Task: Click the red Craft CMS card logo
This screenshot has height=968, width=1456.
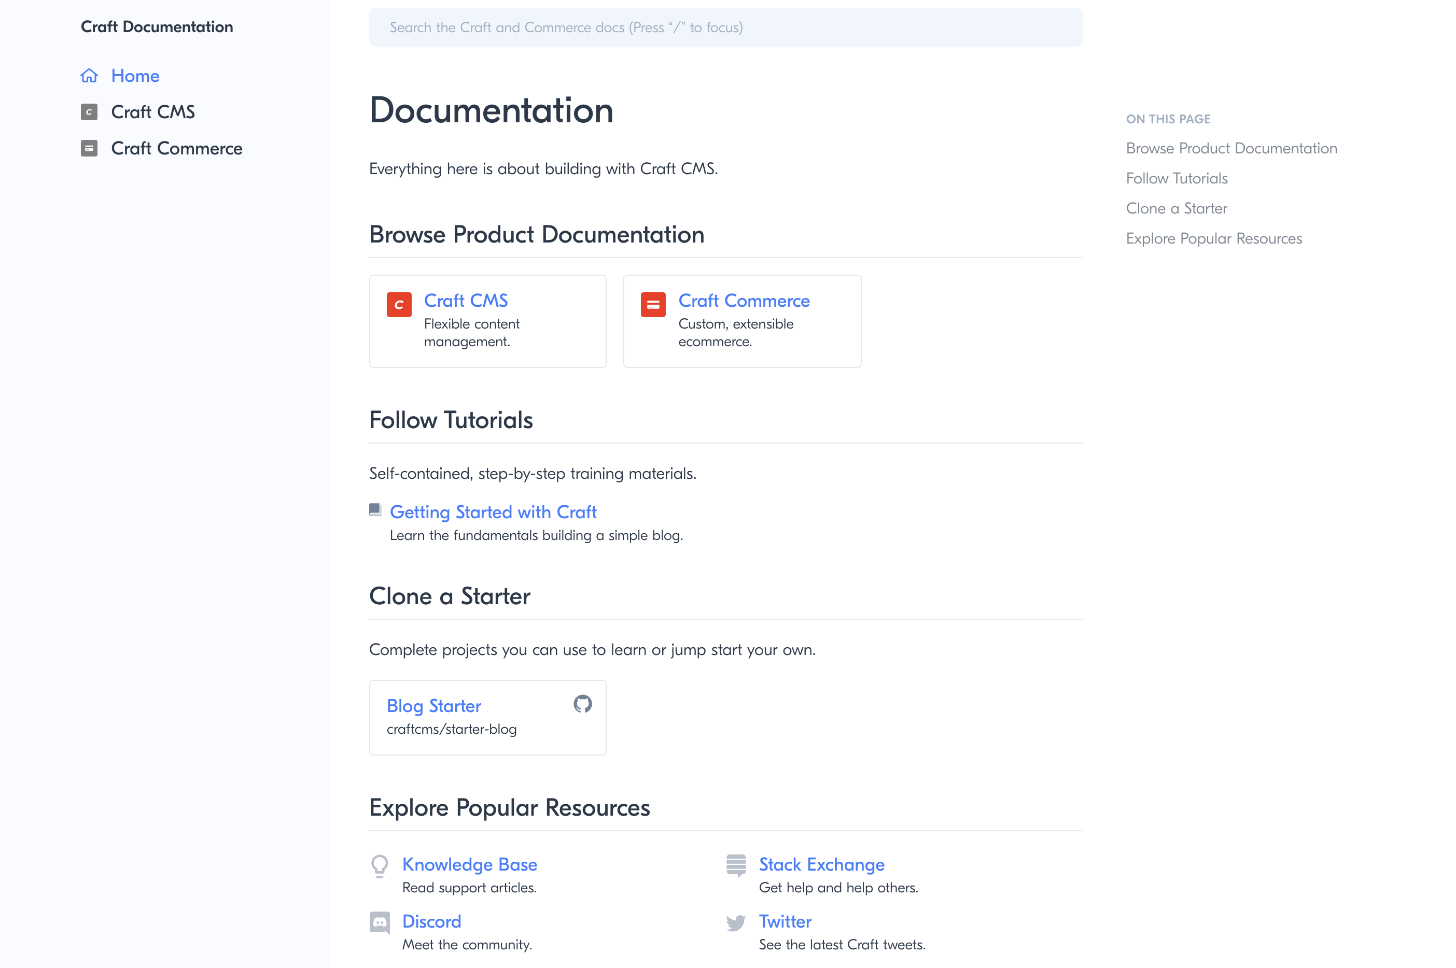Action: tap(399, 304)
